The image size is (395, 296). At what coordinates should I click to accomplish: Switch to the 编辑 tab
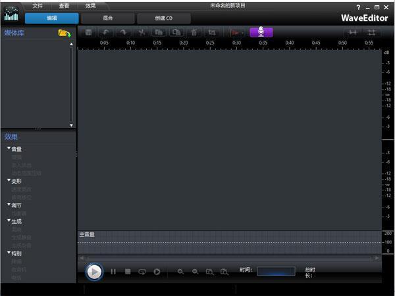point(51,18)
